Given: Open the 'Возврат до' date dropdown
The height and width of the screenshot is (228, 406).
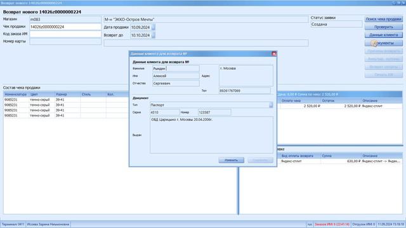Looking at the screenshot, I should tap(153, 35).
